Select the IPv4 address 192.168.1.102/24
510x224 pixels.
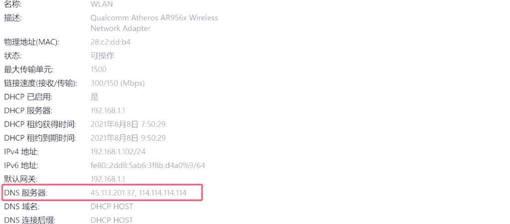(118, 152)
